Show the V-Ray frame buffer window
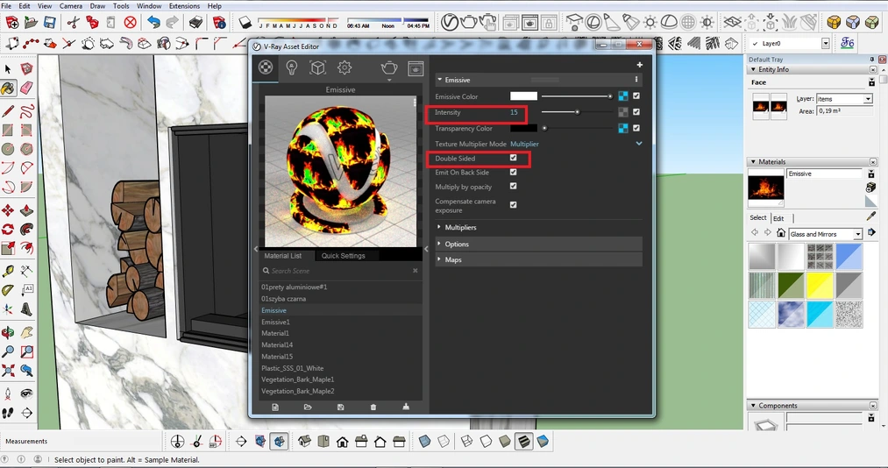The width and height of the screenshot is (888, 468). [x=416, y=68]
